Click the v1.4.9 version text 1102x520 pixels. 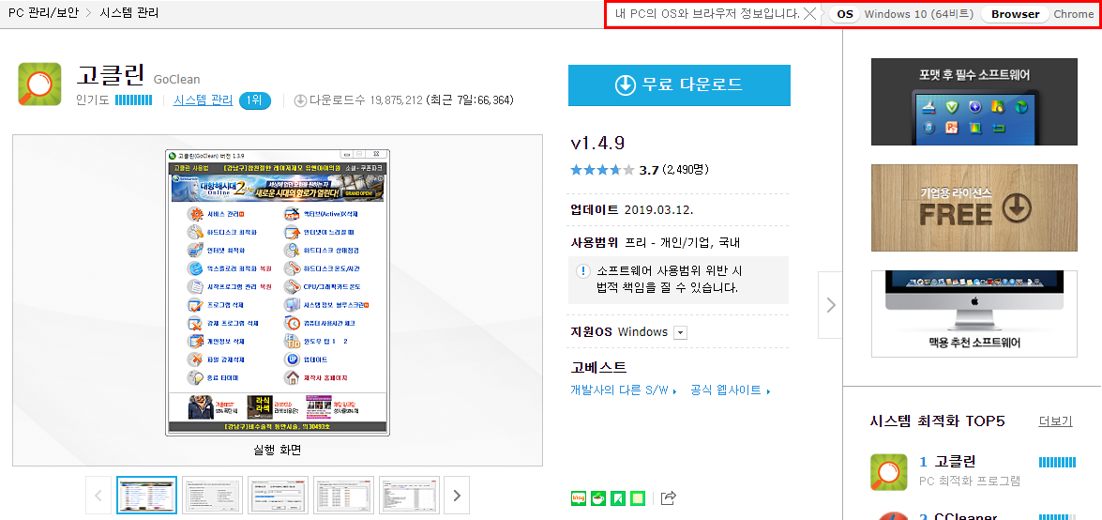pyautogui.click(x=597, y=144)
